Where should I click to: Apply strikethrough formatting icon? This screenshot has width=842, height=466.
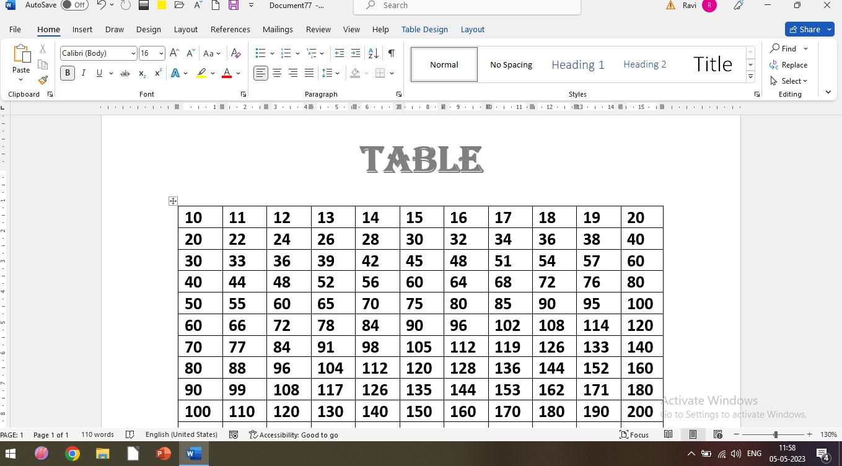point(125,73)
